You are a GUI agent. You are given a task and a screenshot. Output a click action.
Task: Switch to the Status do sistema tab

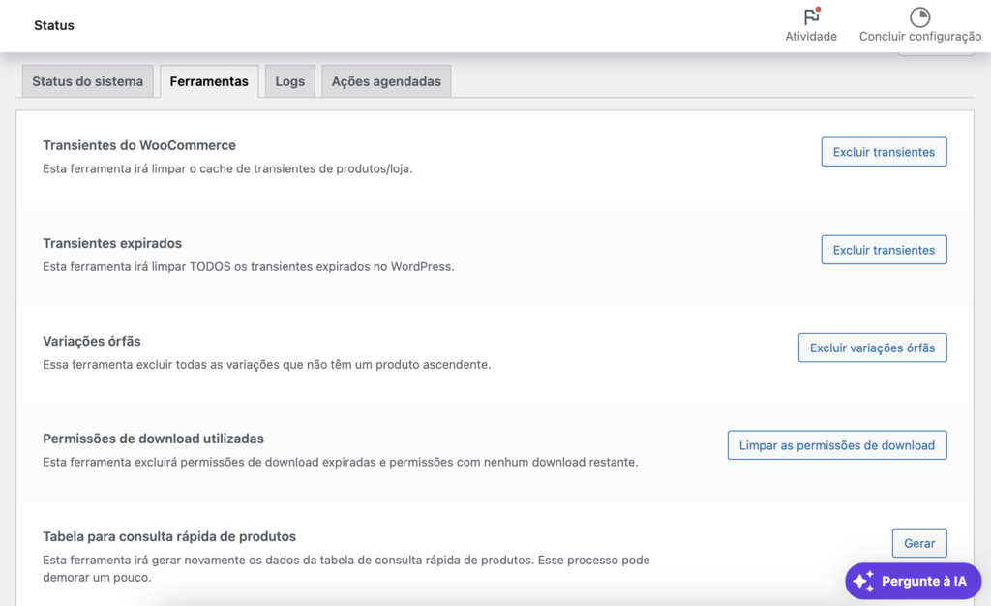pos(87,81)
